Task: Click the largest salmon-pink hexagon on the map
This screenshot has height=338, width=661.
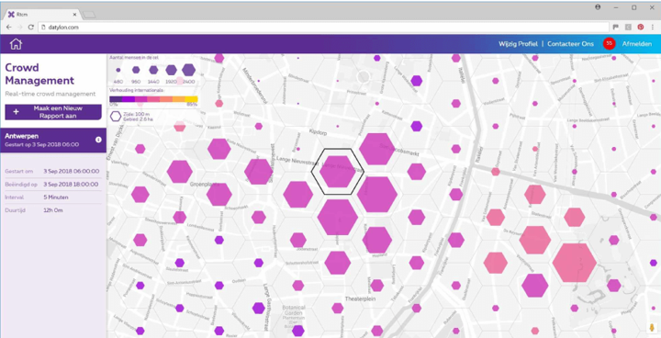Action: coord(574,263)
